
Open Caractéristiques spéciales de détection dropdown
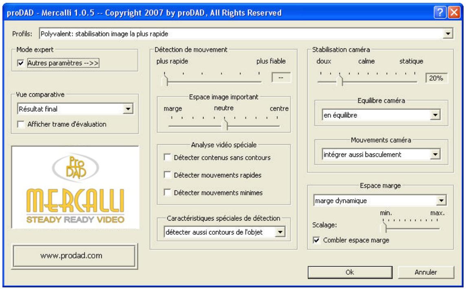(280, 232)
